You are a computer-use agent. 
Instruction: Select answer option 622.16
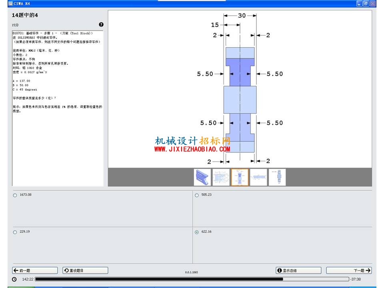197,232
